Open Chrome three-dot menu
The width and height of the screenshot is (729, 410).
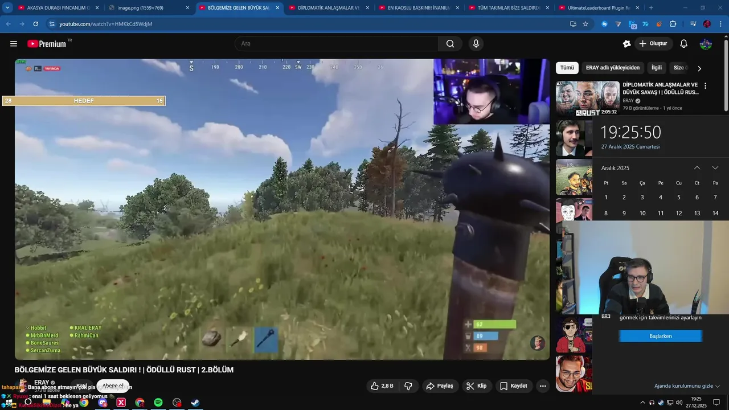tap(720, 24)
